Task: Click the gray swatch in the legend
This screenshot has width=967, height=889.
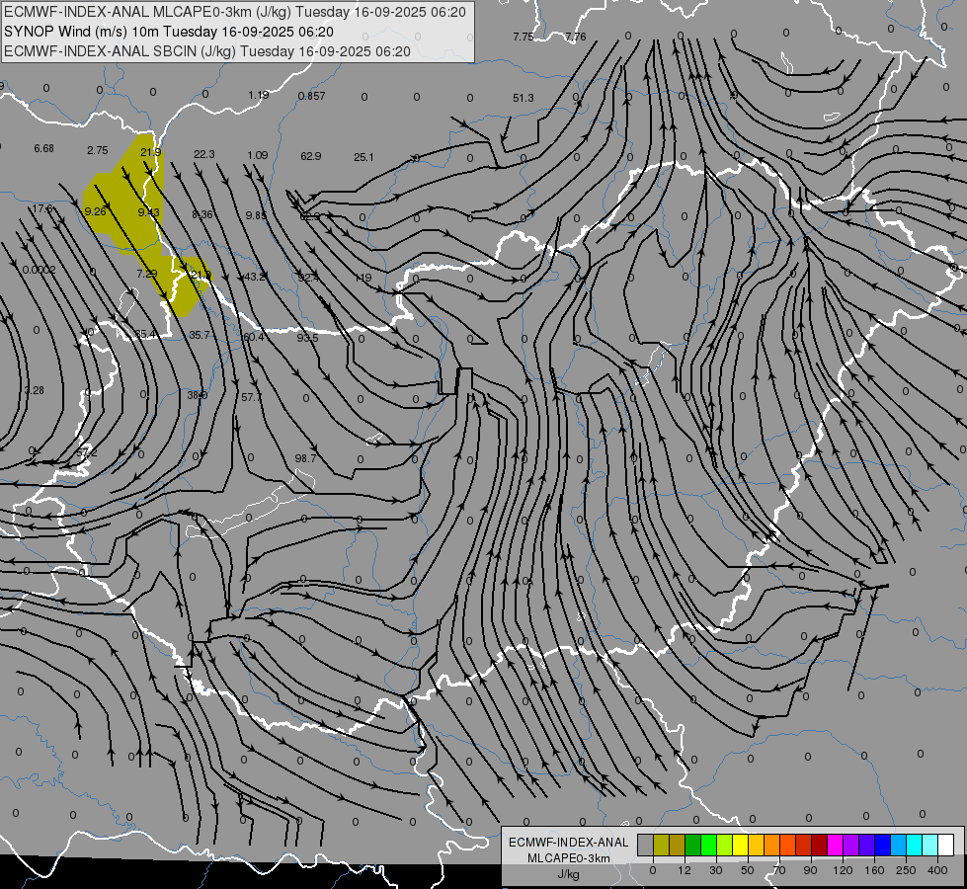Action: point(645,845)
